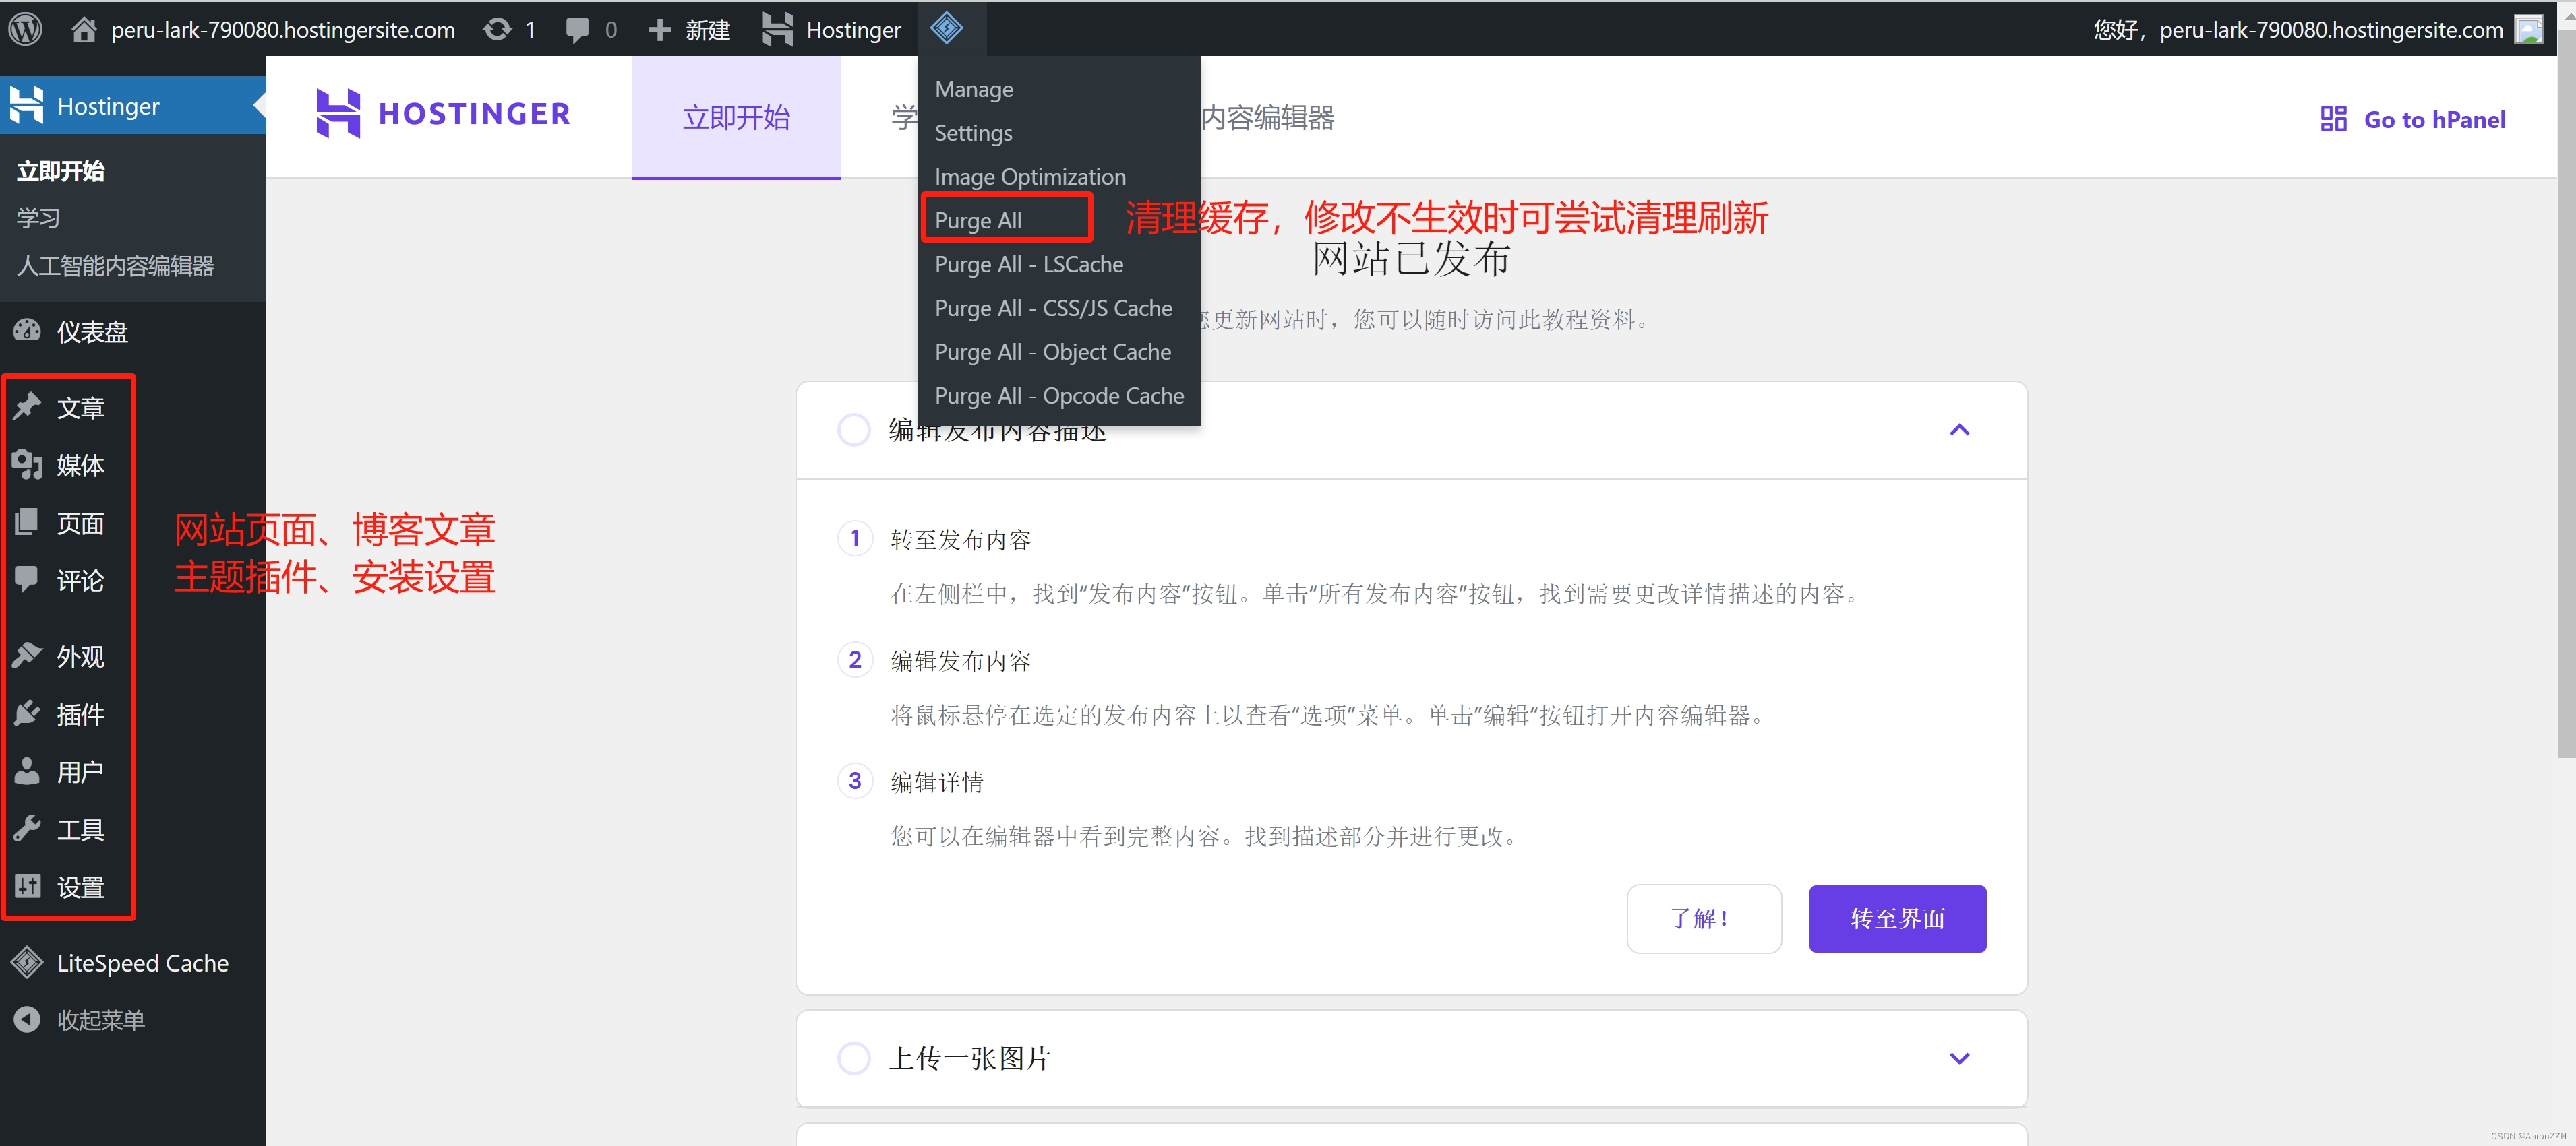Mark 上传一张图片 step circle as done
Screen dimensions: 2576x1146
pos(853,1058)
